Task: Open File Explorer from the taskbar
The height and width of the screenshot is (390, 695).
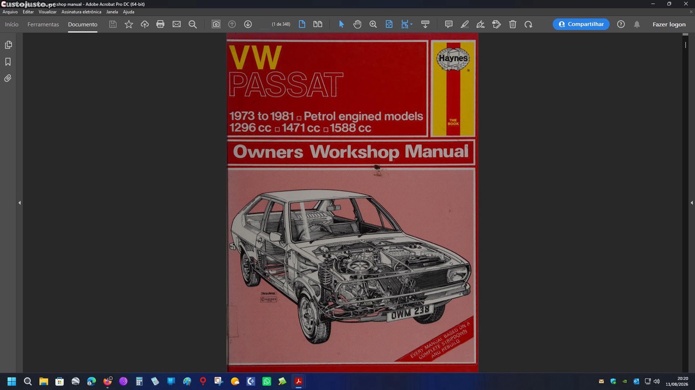Action: (44, 382)
